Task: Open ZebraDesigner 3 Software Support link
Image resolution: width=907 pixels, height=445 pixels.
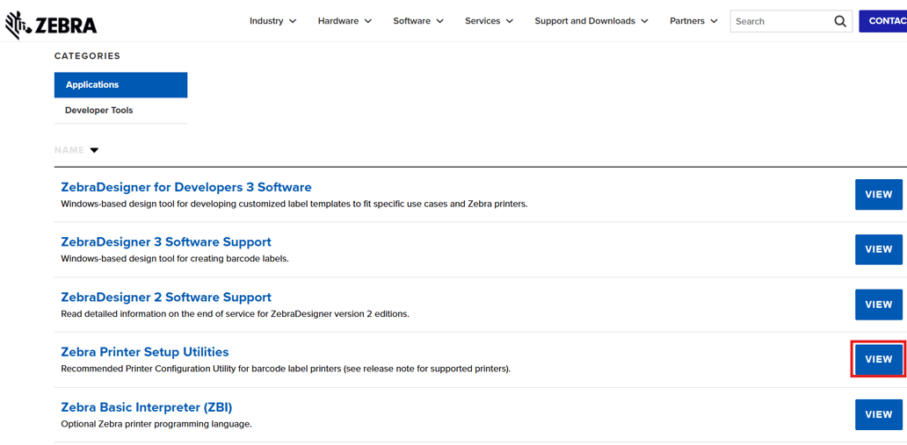Action: click(x=165, y=242)
